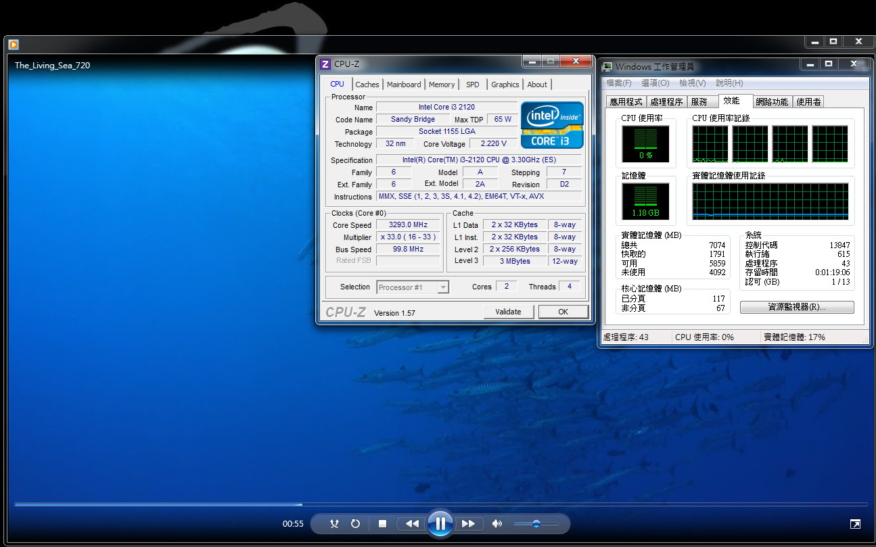The image size is (876, 547).
Task: Click the video seek bar
Action: [x=440, y=504]
